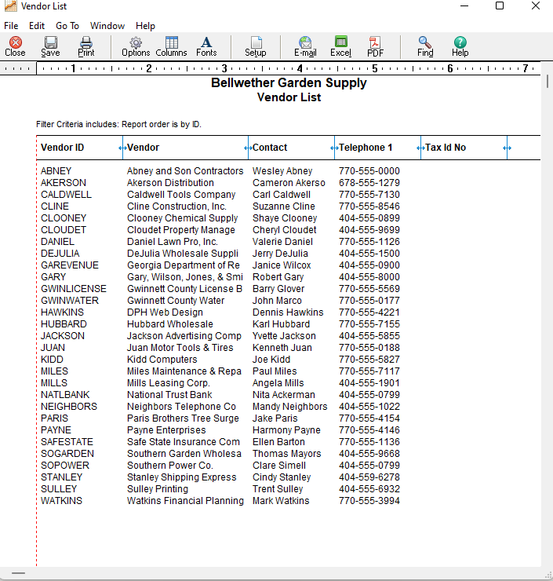
Task: Save the report using Save icon
Action: click(x=51, y=46)
